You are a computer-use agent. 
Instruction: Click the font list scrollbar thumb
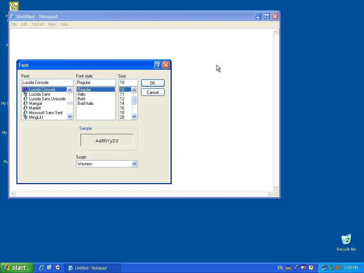(70, 103)
